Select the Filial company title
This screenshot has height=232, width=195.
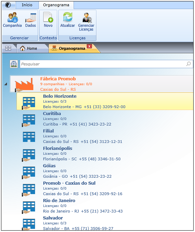click(48, 131)
